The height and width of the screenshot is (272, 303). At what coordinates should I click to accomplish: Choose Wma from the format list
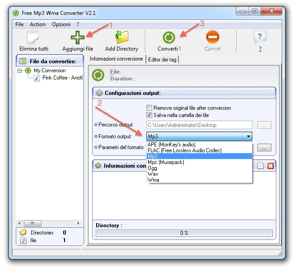tap(200, 180)
